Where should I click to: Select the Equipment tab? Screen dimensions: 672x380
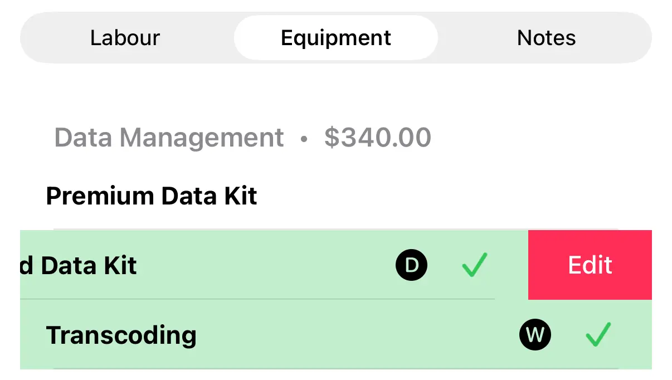click(335, 38)
